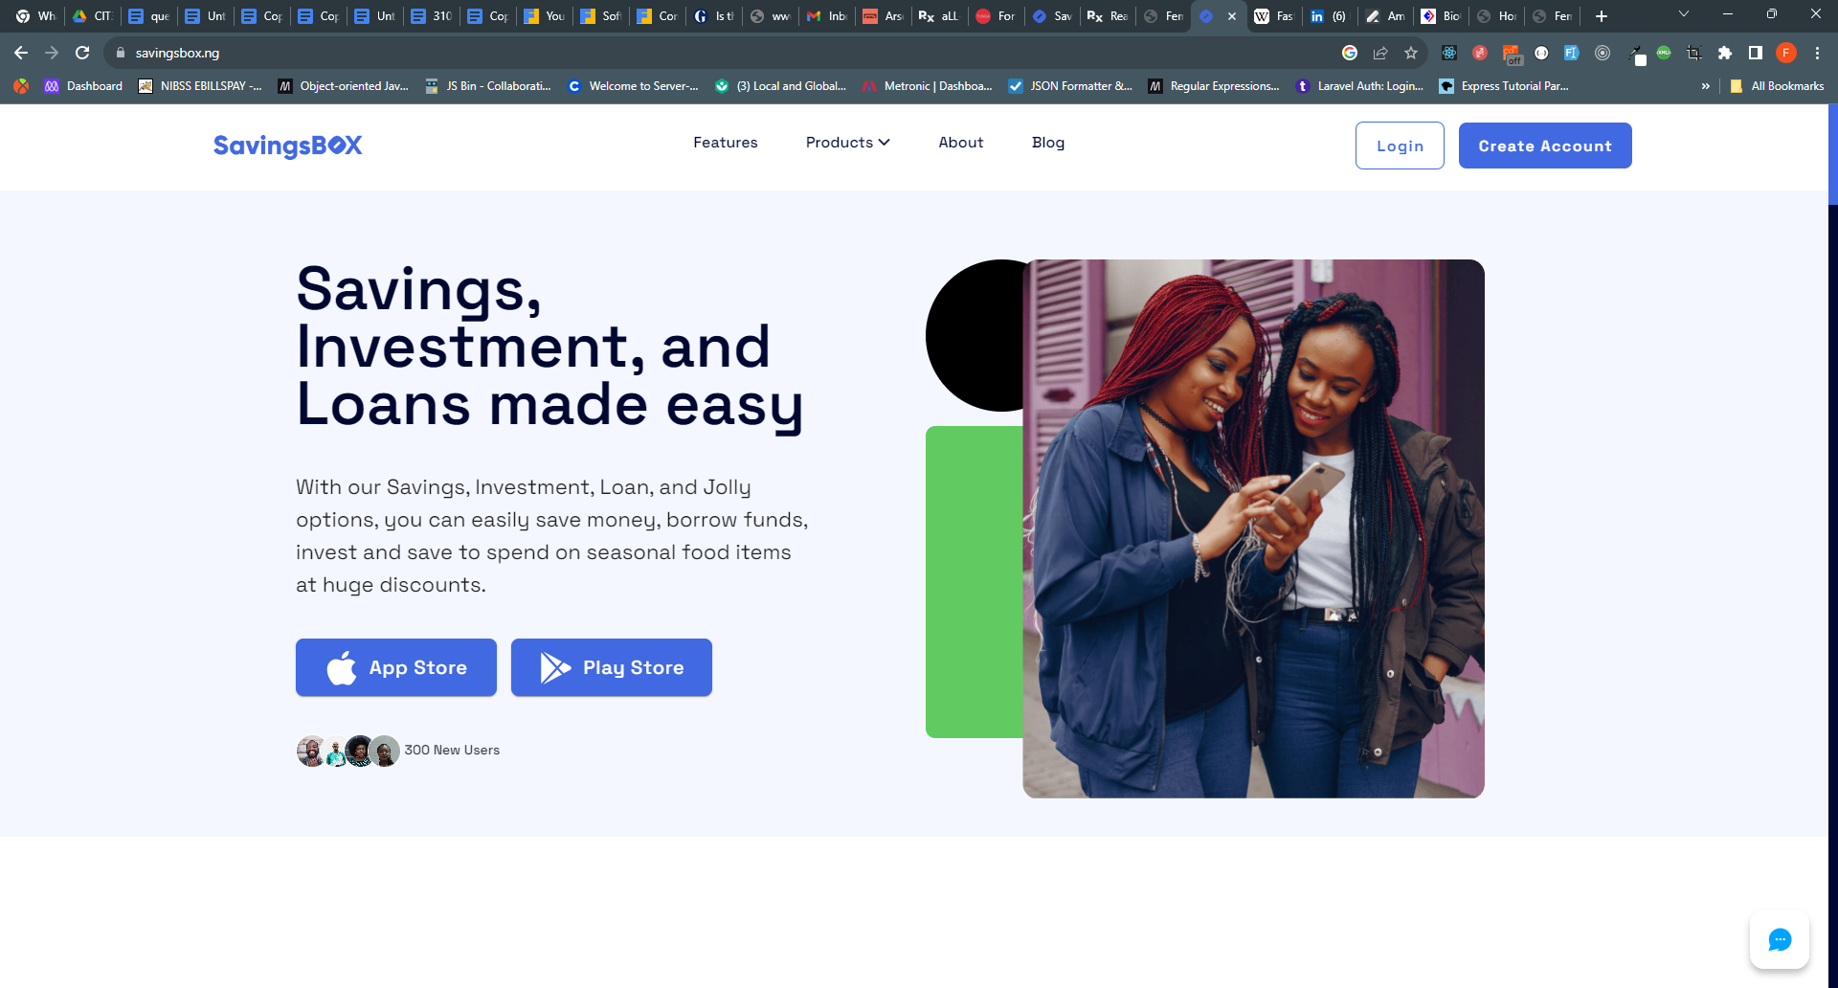Image resolution: width=1838 pixels, height=988 pixels.
Task: Switch to the LinkedIn (6) tab
Action: coord(1329,16)
